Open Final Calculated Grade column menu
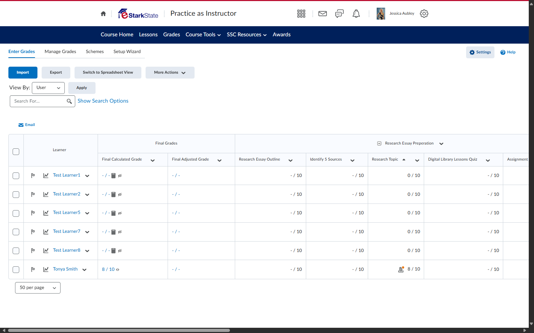 153,160
